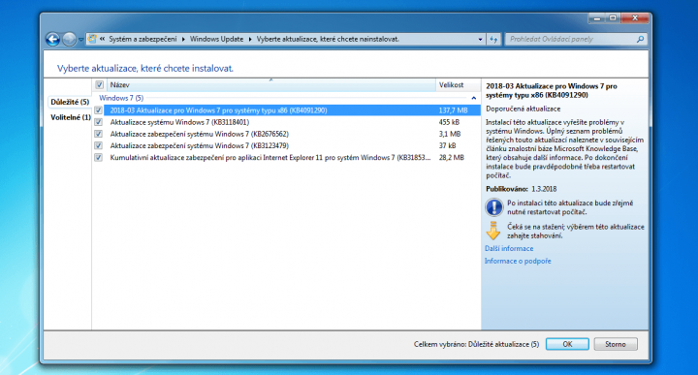Go back with the blue back arrow
The height and width of the screenshot is (375, 698).
click(52, 39)
